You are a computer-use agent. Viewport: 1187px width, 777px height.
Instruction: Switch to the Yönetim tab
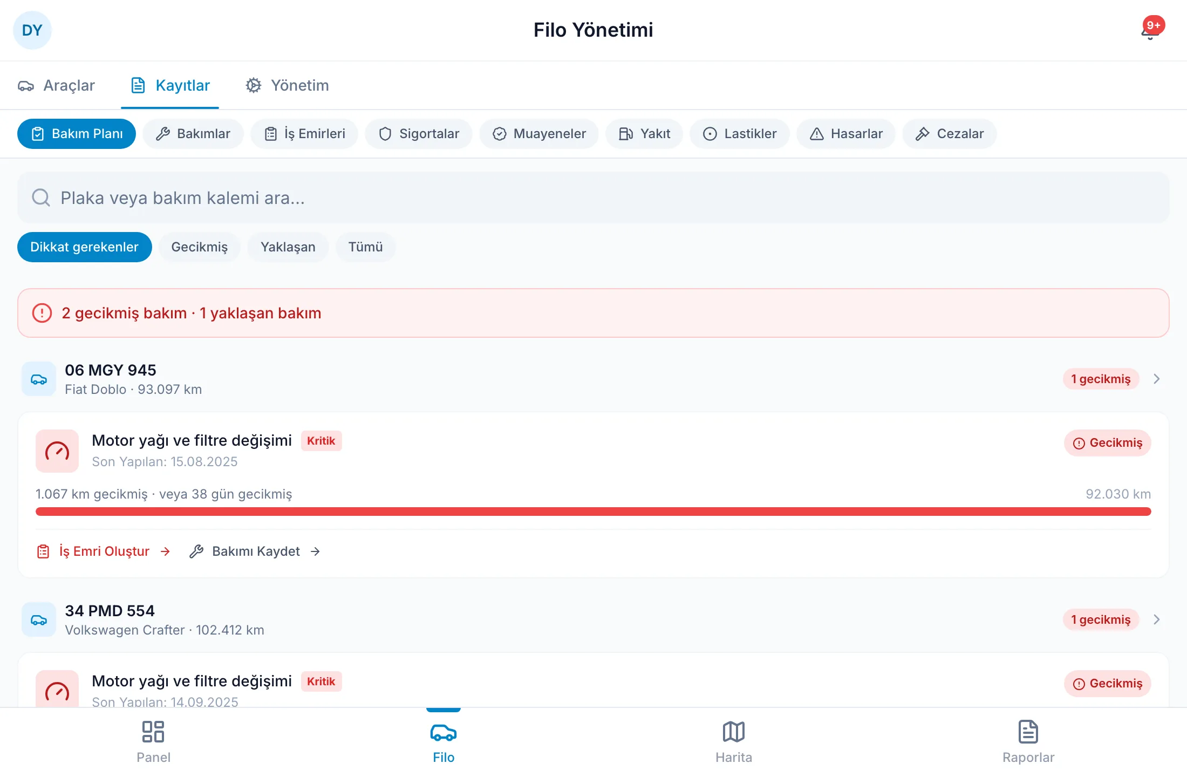pos(287,85)
